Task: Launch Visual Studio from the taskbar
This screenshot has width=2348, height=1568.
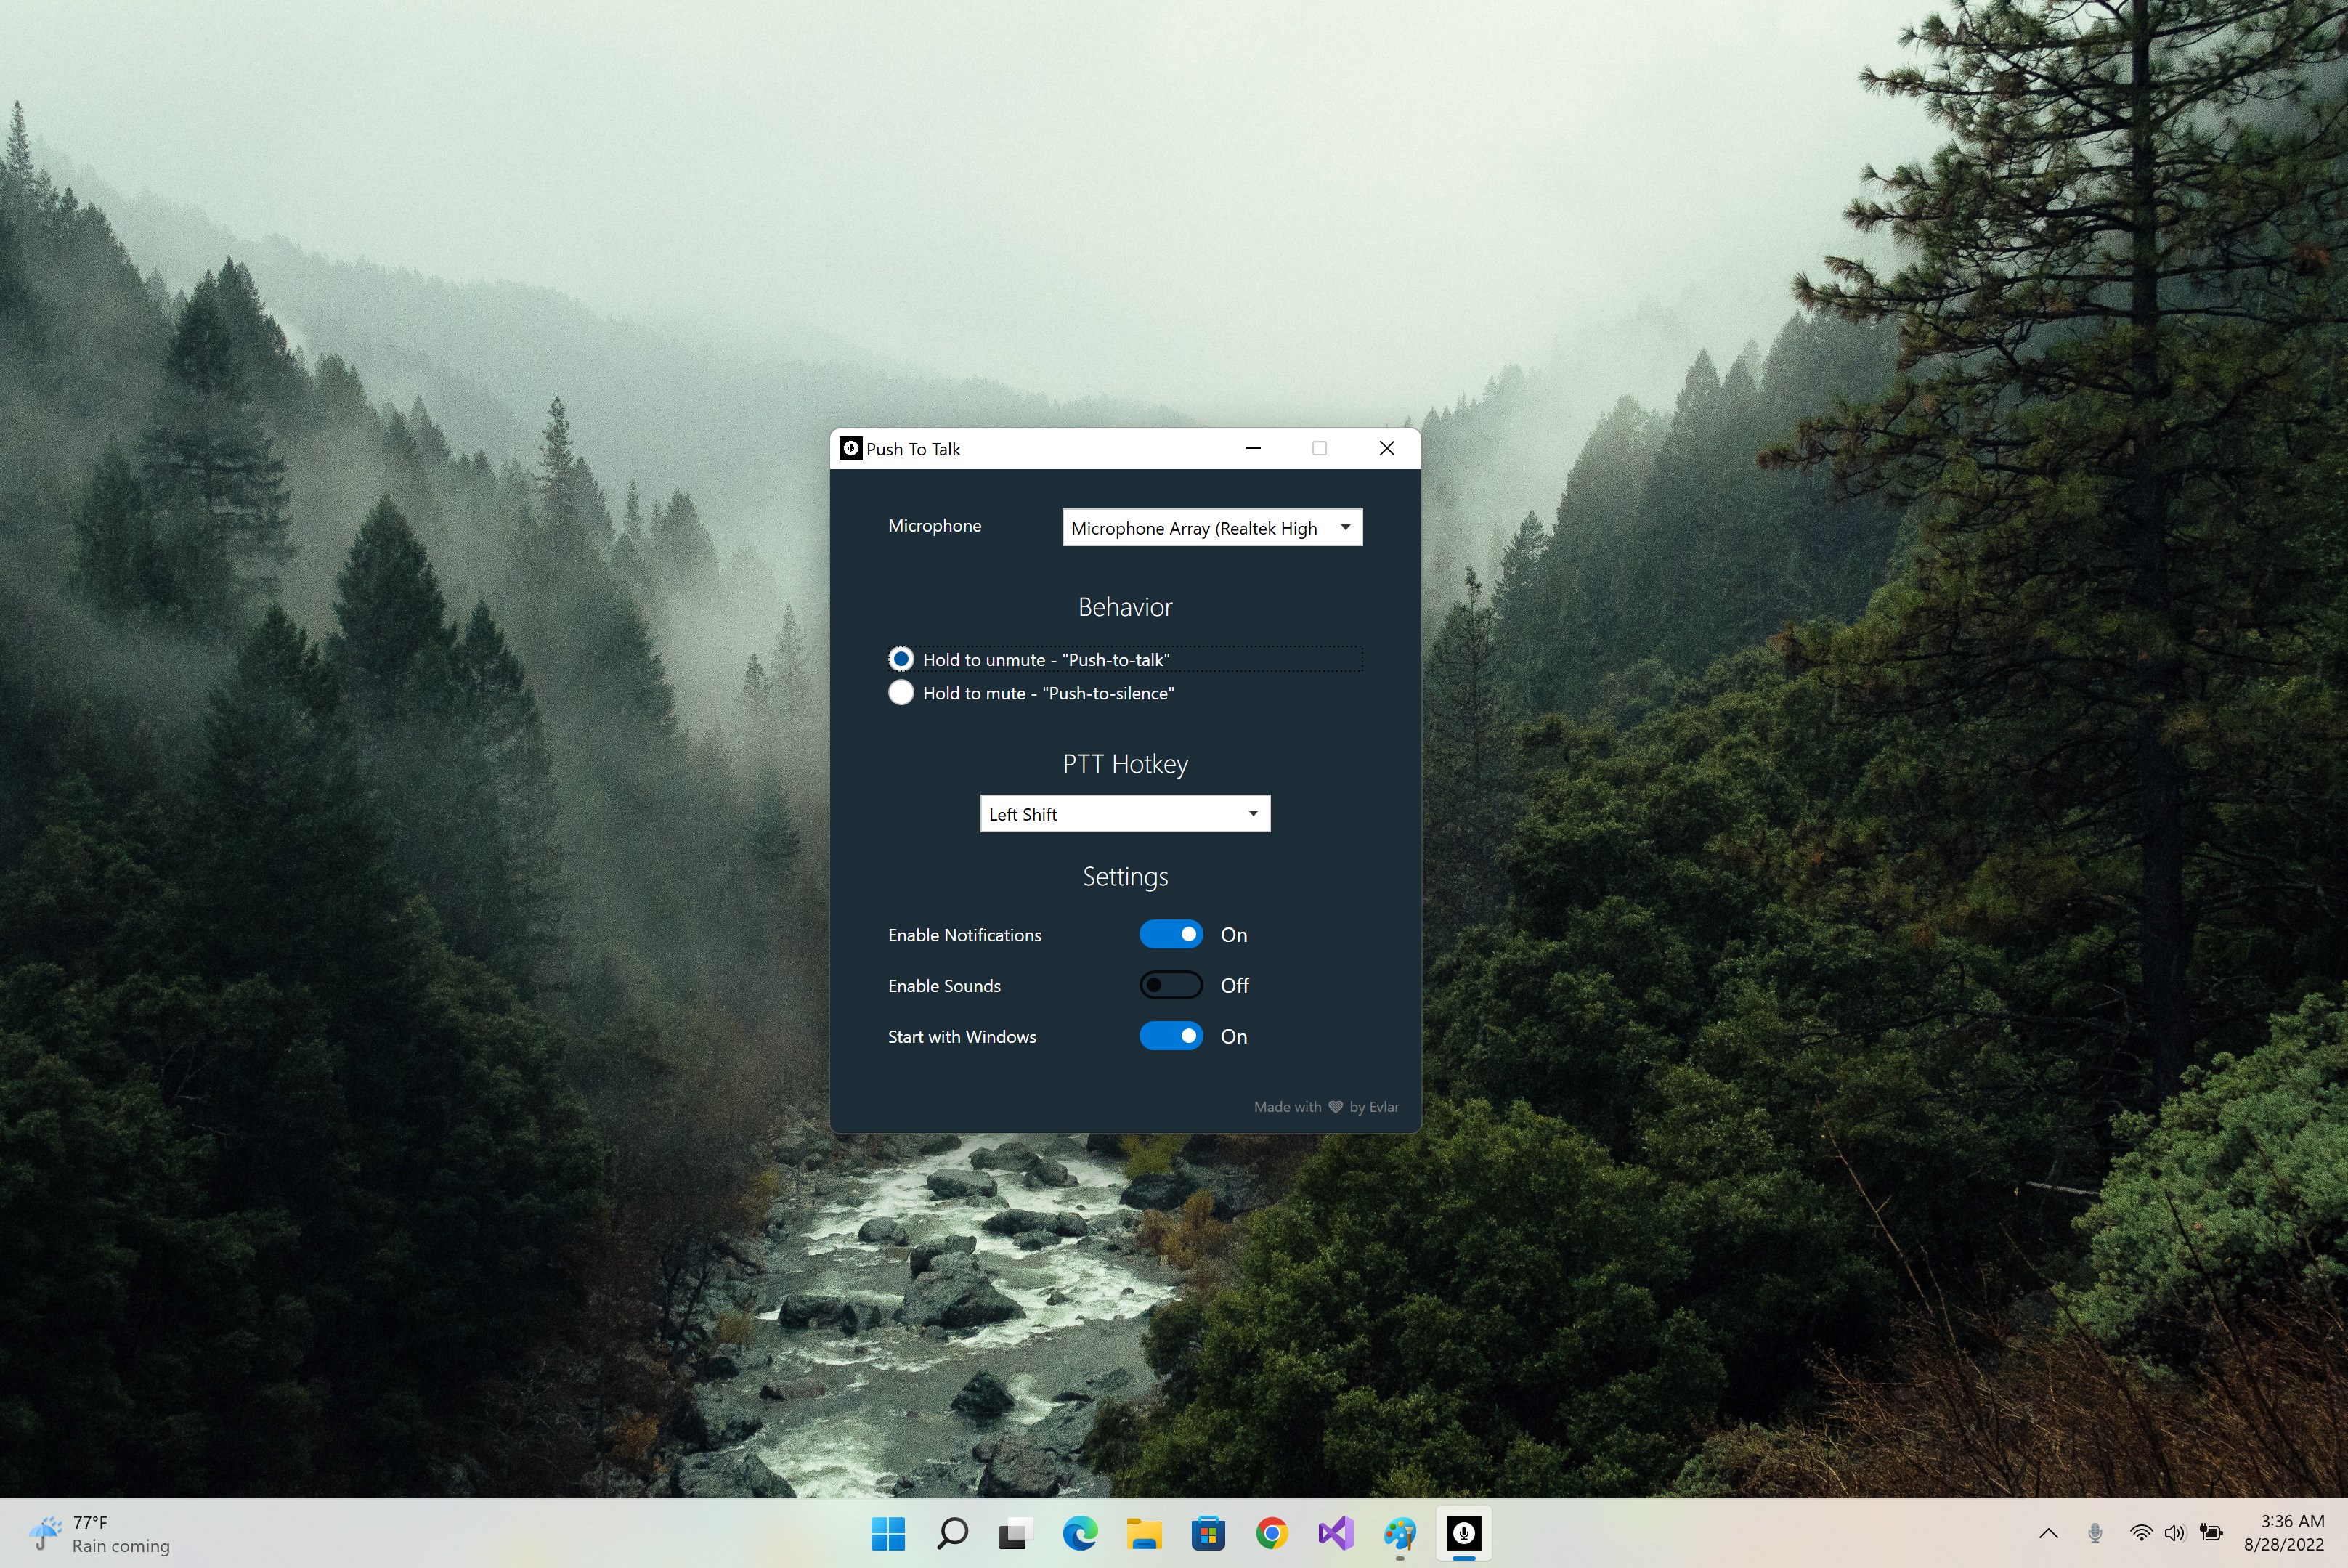Action: (x=1336, y=1532)
